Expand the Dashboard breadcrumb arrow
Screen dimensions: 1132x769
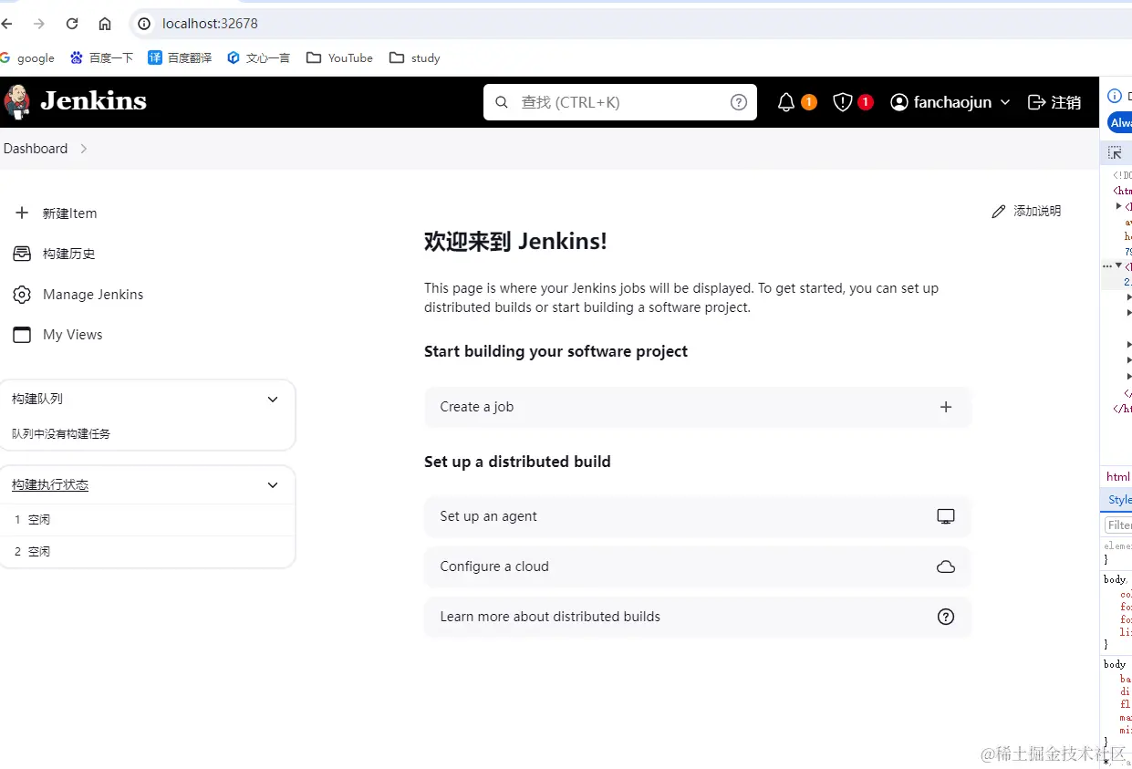coord(83,149)
